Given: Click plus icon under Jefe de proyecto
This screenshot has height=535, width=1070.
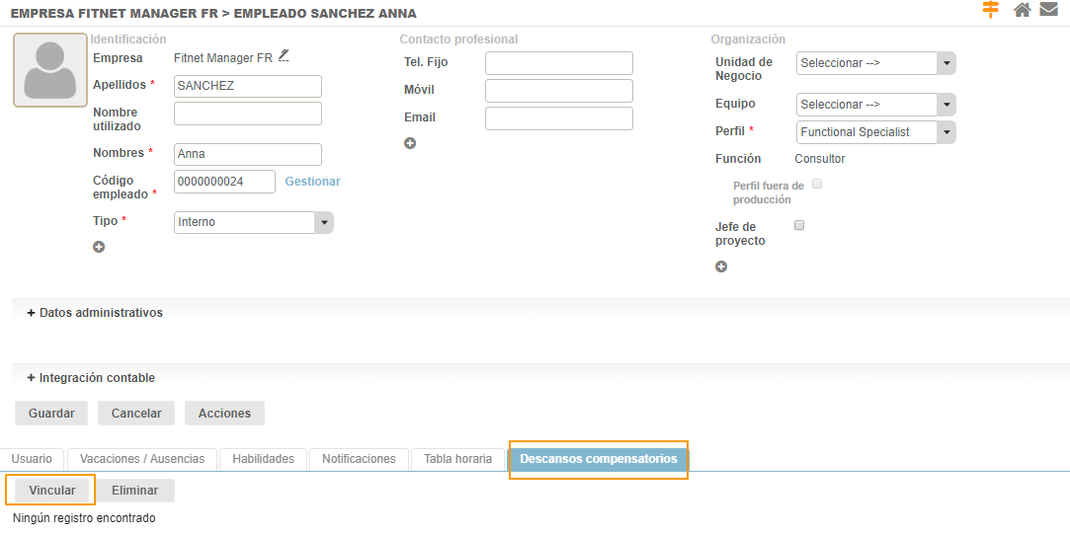Looking at the screenshot, I should point(721,267).
